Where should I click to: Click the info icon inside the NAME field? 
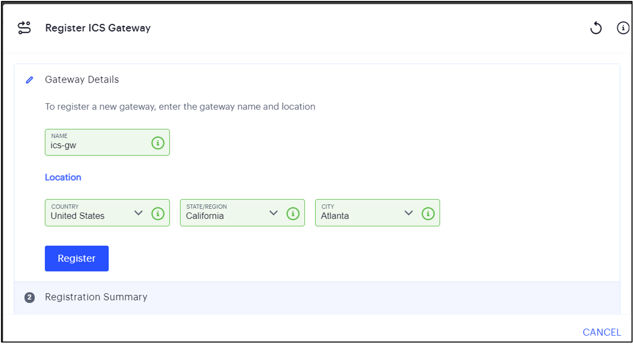158,143
